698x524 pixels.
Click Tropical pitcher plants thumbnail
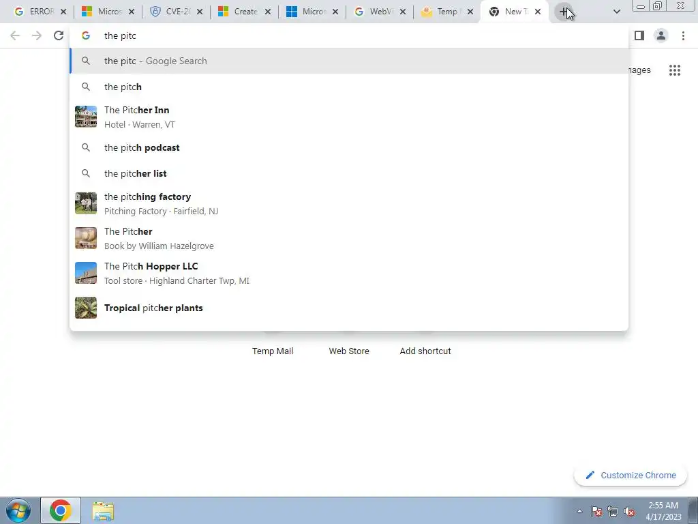pyautogui.click(x=86, y=308)
